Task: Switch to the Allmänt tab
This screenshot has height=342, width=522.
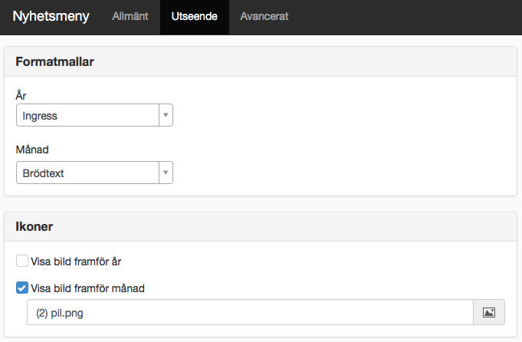Action: point(130,16)
